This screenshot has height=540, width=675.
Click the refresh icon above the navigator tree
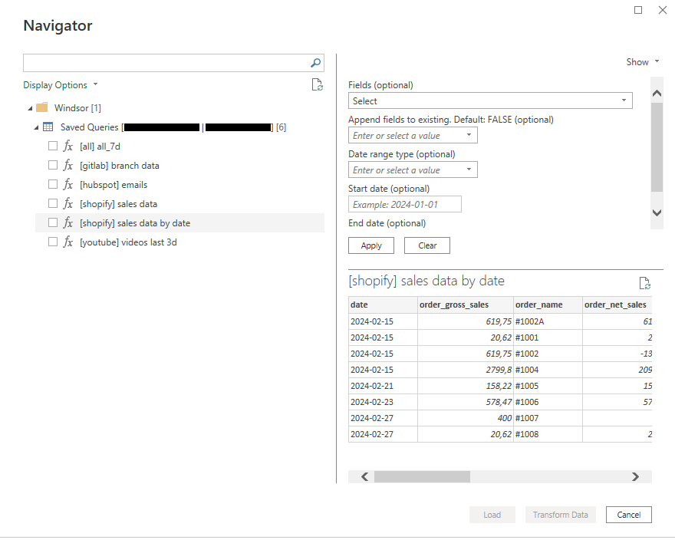click(318, 84)
